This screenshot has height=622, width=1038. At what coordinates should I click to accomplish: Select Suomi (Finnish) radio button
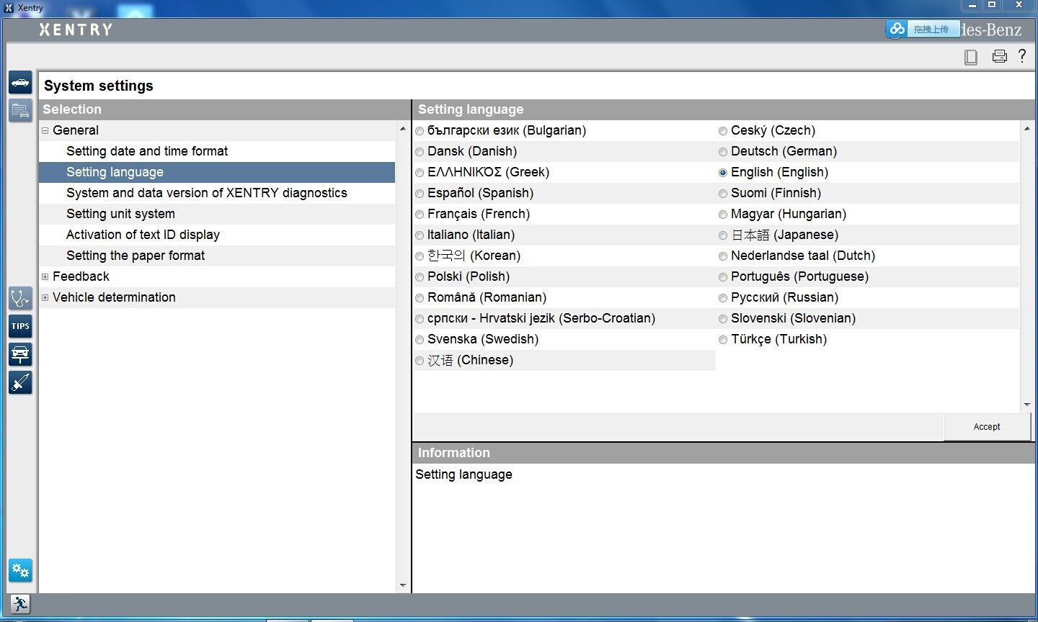tap(723, 194)
